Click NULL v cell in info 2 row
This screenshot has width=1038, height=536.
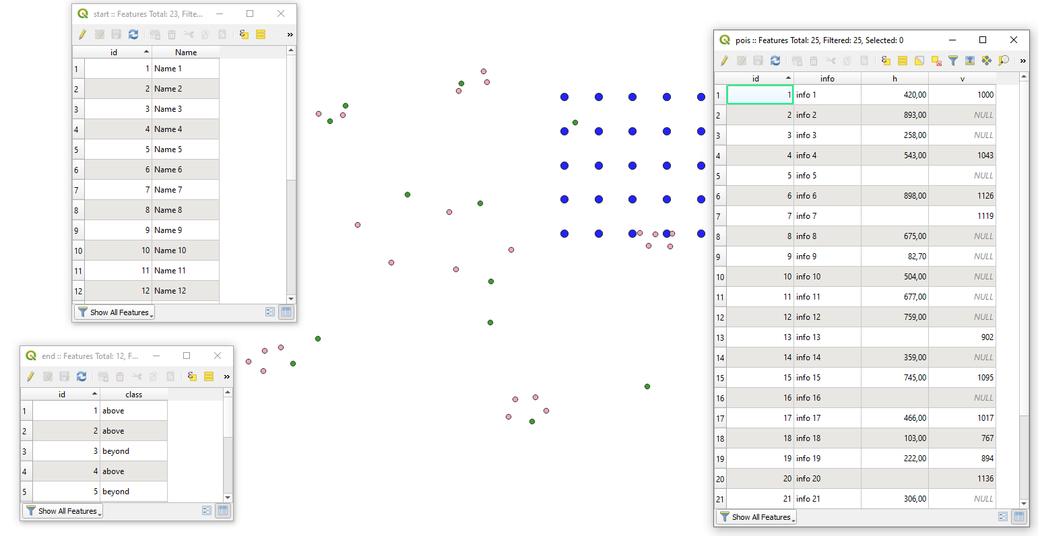coord(962,115)
